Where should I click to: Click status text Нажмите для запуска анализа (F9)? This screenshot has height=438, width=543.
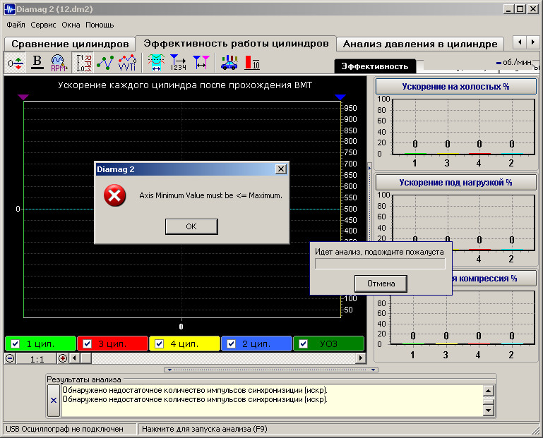[204, 429]
